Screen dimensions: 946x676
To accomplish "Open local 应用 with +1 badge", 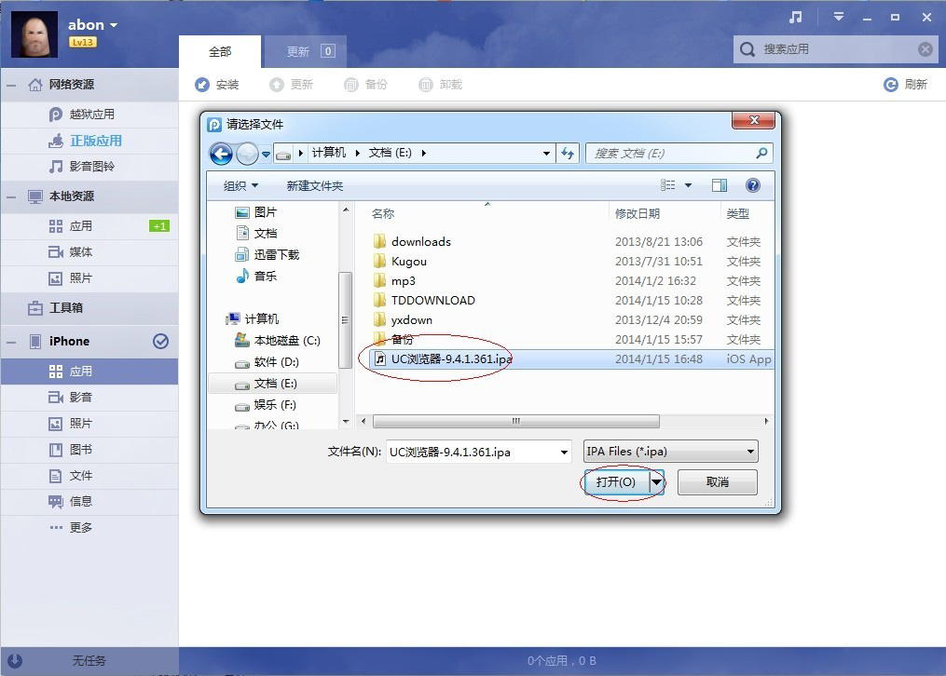I will [89, 226].
